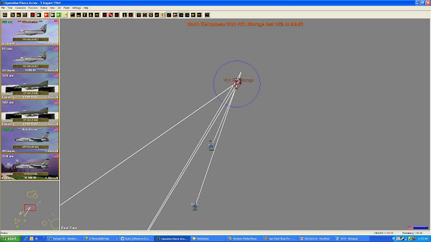Click the red-background arrow speed icon

(46, 15)
